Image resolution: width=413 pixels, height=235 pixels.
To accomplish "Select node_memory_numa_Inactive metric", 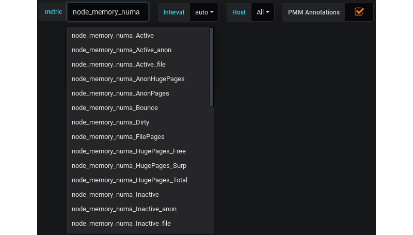I will (115, 195).
